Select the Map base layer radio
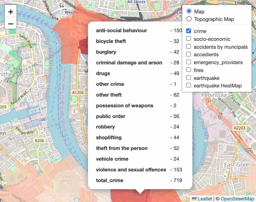 click(x=189, y=11)
